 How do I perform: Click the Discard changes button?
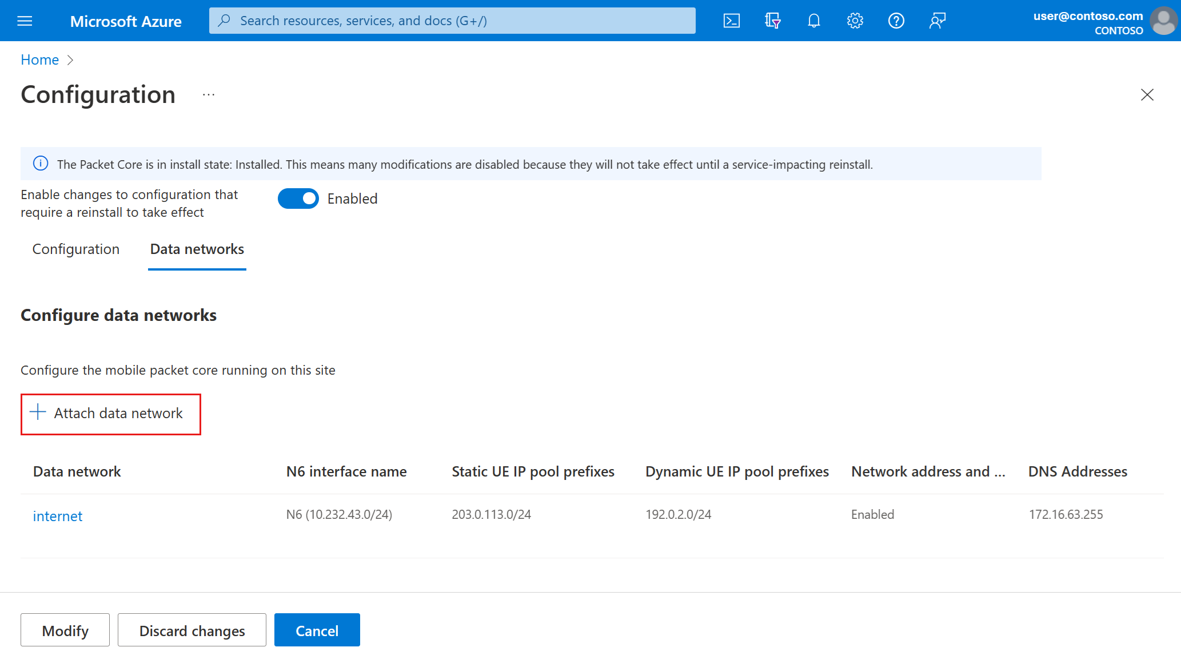(x=192, y=630)
